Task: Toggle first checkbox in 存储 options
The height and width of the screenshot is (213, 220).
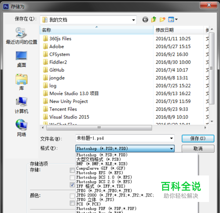Action: [x=72, y=170]
